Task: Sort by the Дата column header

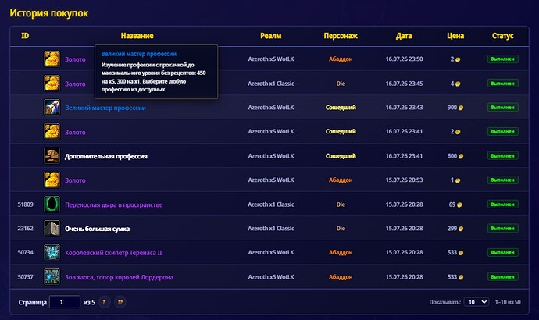Action: pyautogui.click(x=404, y=36)
